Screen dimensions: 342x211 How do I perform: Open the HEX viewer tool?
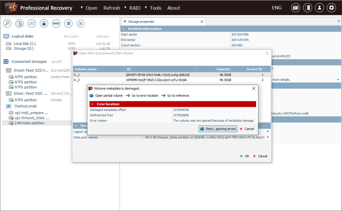(x=56, y=24)
